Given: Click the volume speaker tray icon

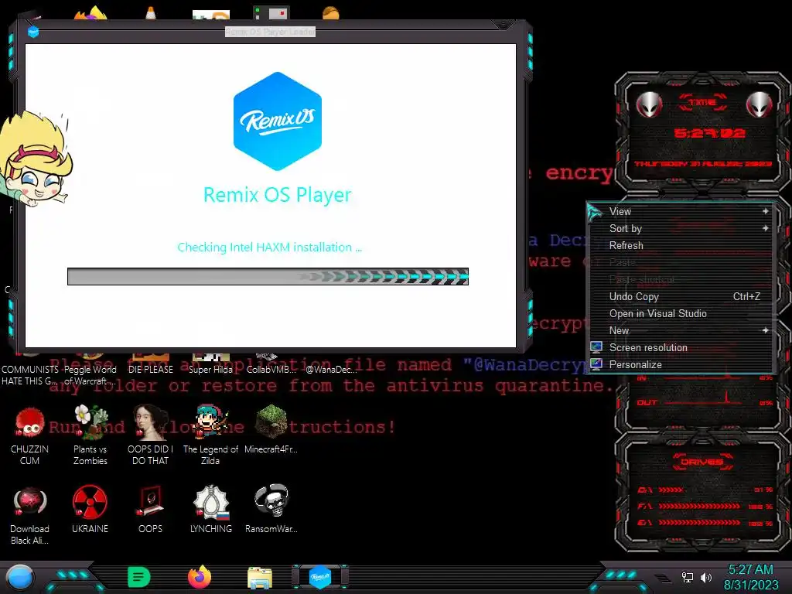Looking at the screenshot, I should (x=706, y=577).
